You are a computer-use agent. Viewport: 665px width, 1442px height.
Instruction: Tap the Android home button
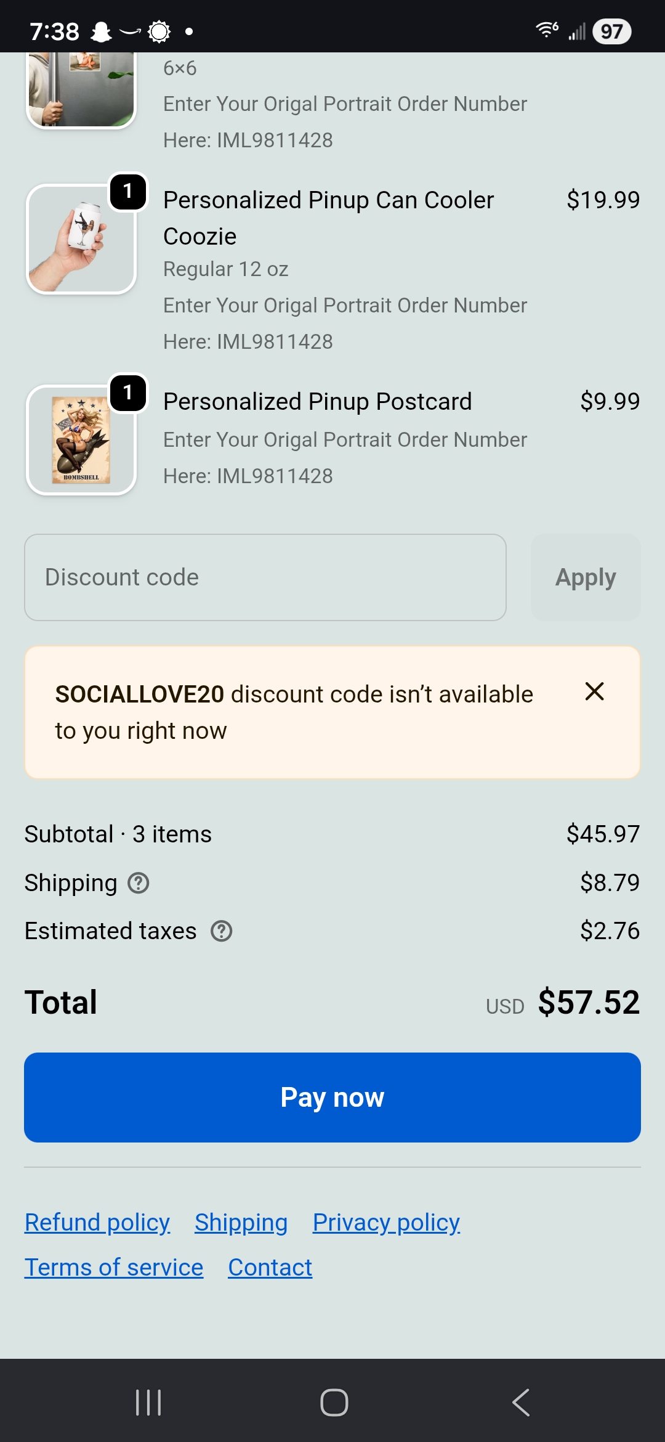coord(334,1403)
